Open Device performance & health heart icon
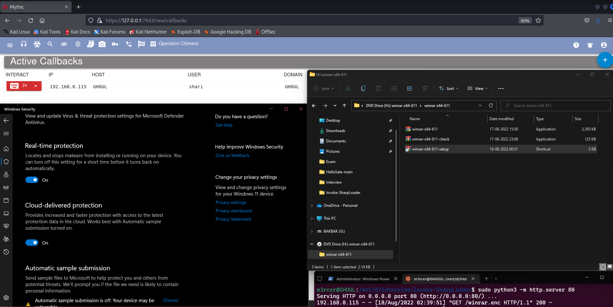The image size is (613, 307). point(6,226)
